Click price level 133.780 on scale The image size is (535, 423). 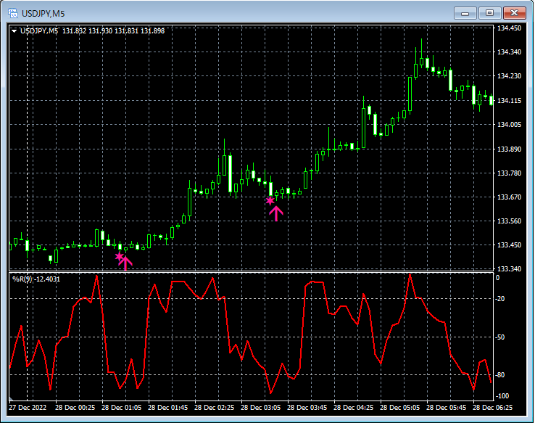click(x=510, y=173)
